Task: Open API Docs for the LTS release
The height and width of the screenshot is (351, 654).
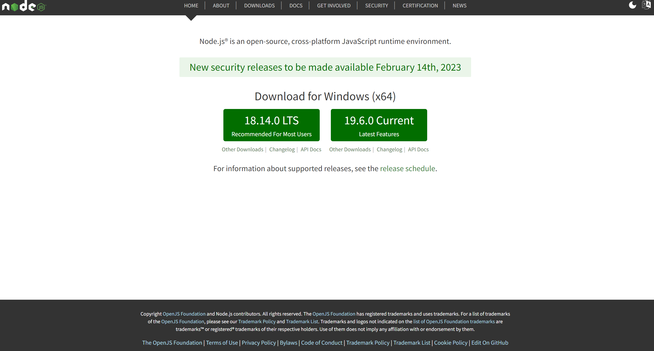Action: coord(311,149)
